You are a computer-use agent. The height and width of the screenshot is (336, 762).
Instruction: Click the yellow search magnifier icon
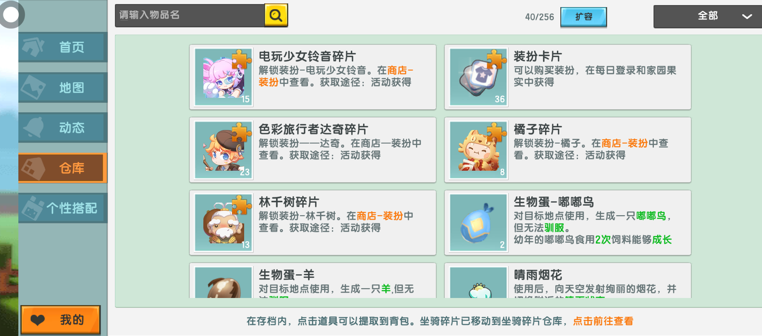pyautogui.click(x=276, y=15)
